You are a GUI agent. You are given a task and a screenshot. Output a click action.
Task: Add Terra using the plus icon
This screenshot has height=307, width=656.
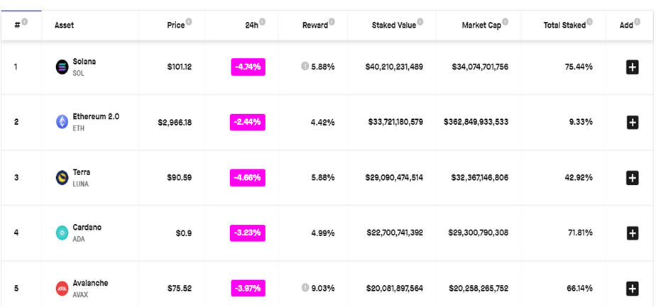(x=632, y=177)
